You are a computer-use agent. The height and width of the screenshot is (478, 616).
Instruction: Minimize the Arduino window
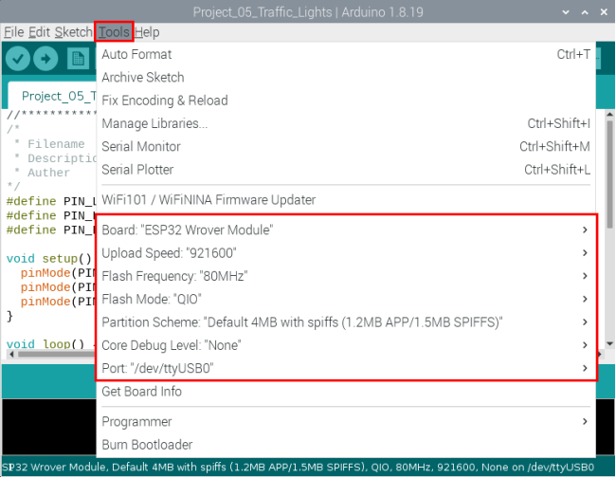coord(566,12)
